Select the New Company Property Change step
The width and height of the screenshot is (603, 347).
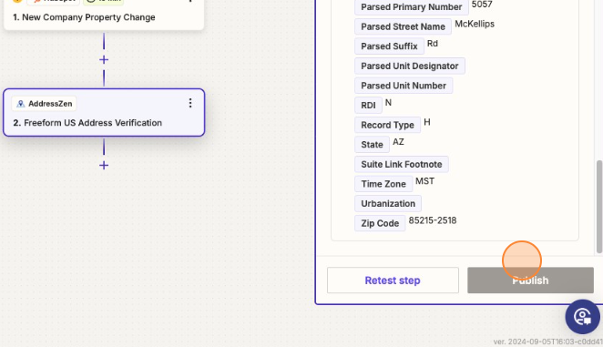coord(104,15)
